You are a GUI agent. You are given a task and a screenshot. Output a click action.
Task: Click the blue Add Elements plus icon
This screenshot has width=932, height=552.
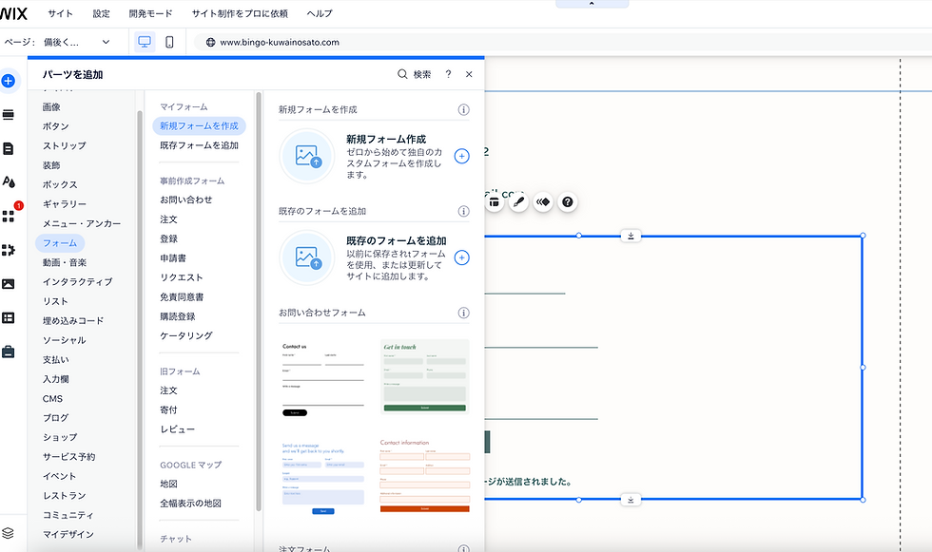pyautogui.click(x=9, y=81)
